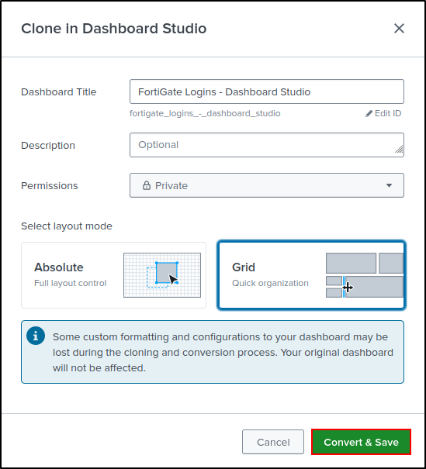Click the Edit ID pencil icon
426x469 pixels.
pyautogui.click(x=369, y=114)
